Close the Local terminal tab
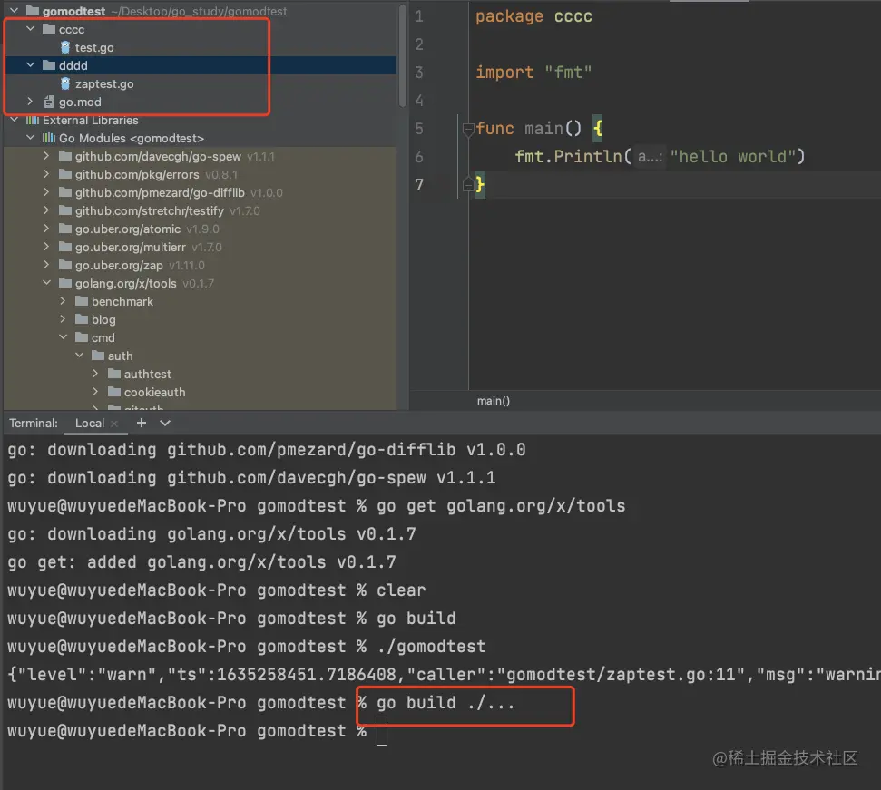The image size is (881, 790). [114, 424]
